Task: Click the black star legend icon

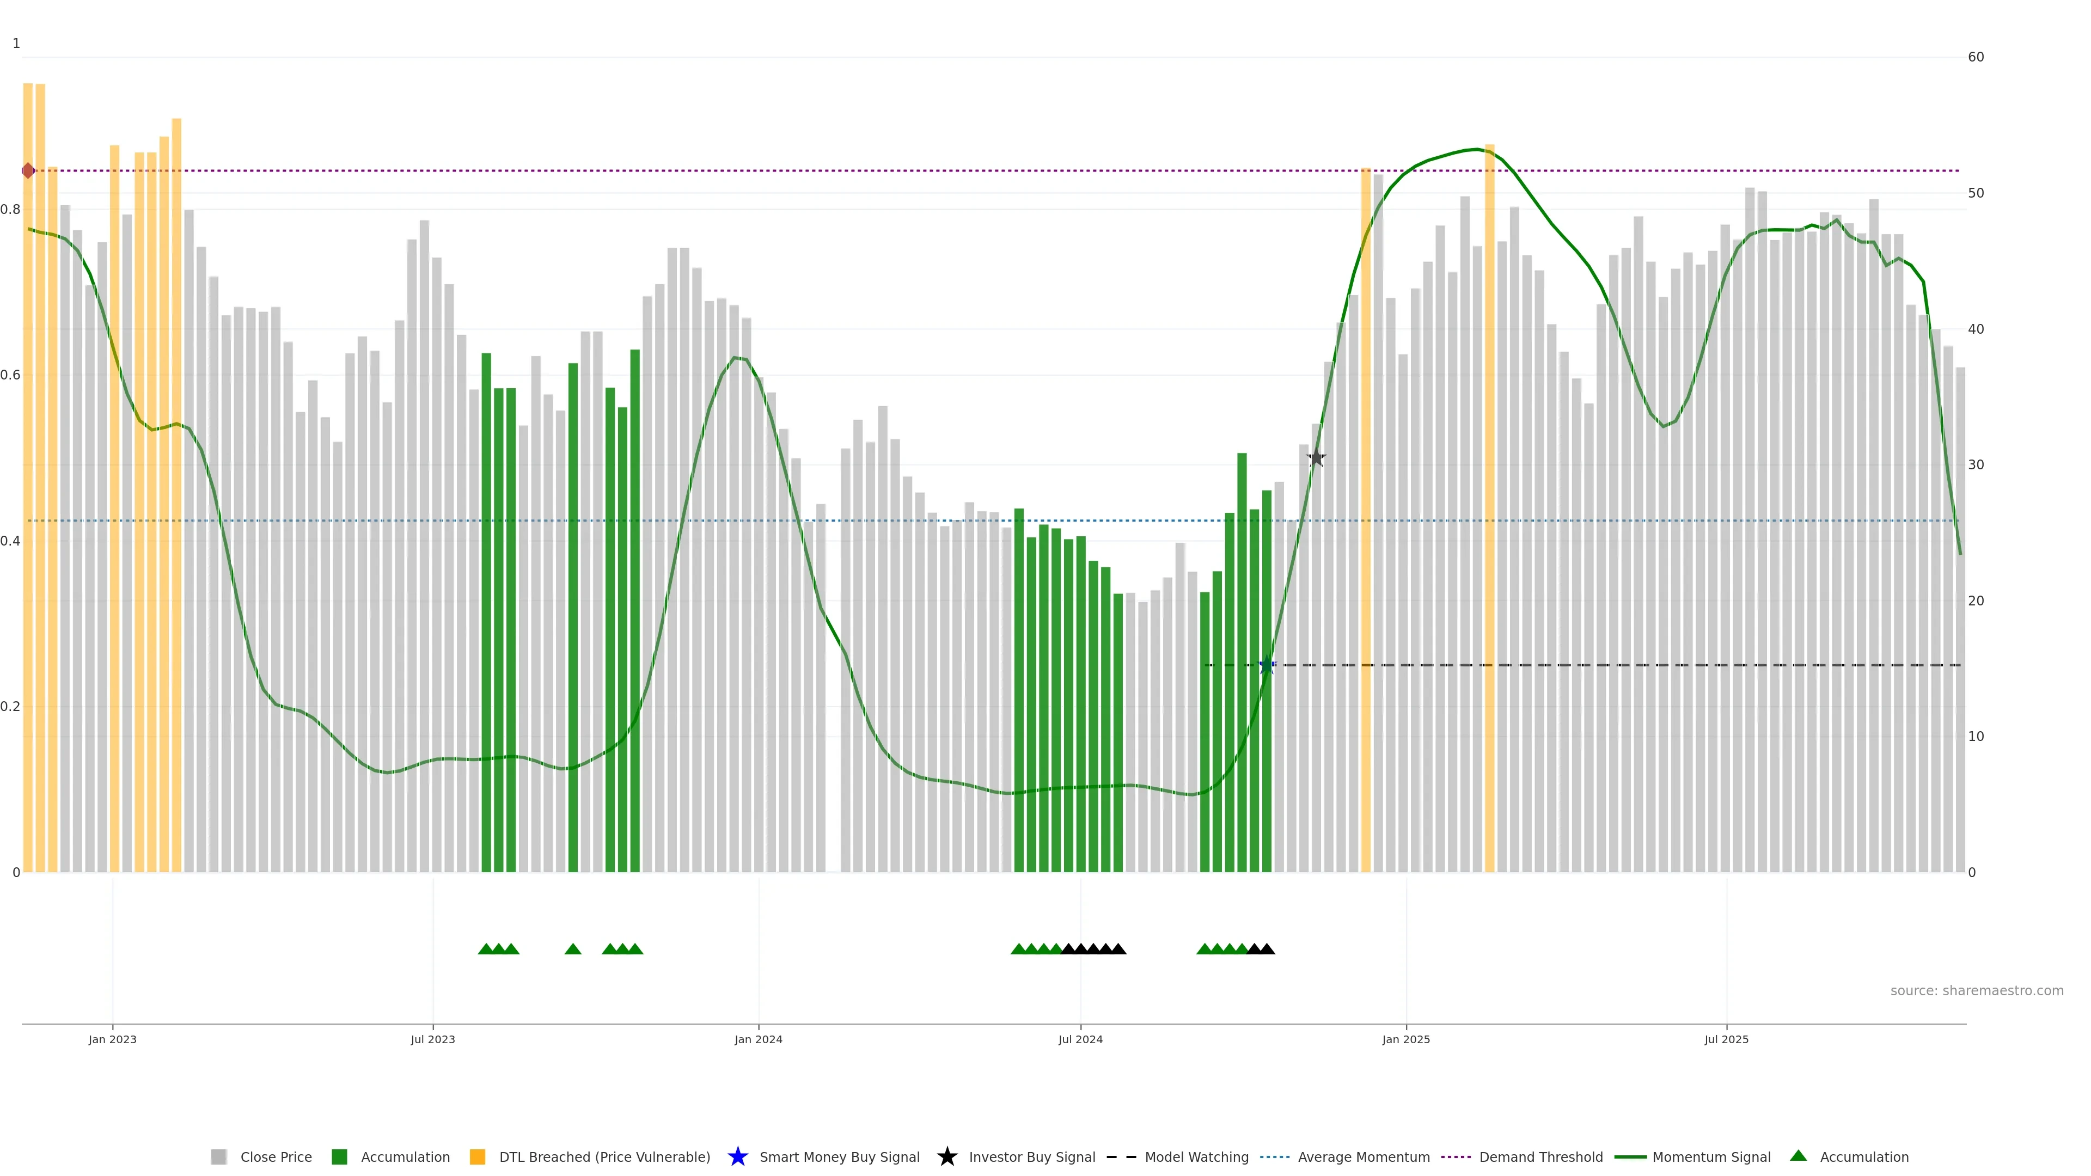Action: (946, 1156)
